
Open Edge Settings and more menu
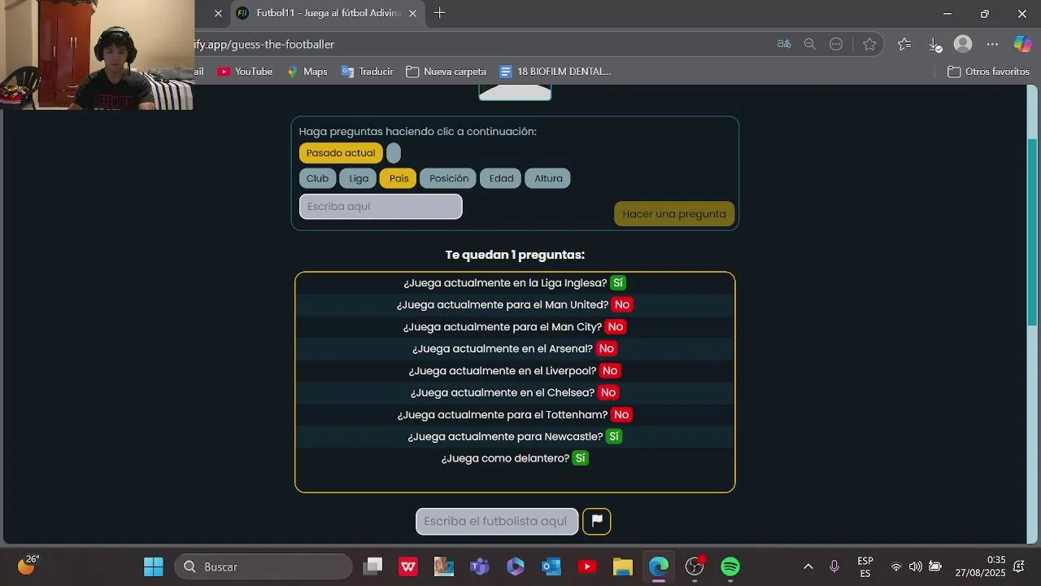pos(992,44)
